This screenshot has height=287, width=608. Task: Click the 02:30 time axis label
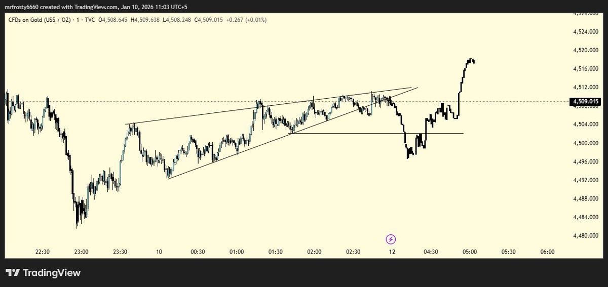click(x=353, y=252)
